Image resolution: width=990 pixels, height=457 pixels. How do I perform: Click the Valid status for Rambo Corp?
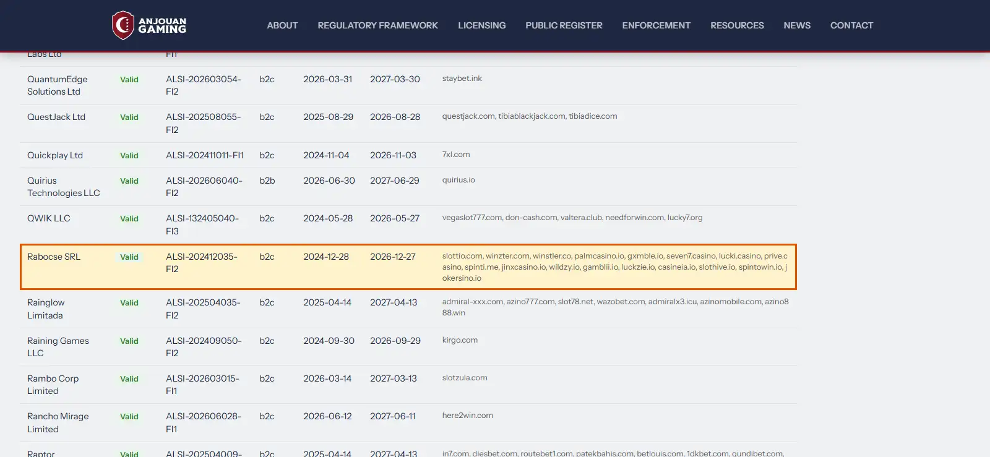(x=129, y=379)
